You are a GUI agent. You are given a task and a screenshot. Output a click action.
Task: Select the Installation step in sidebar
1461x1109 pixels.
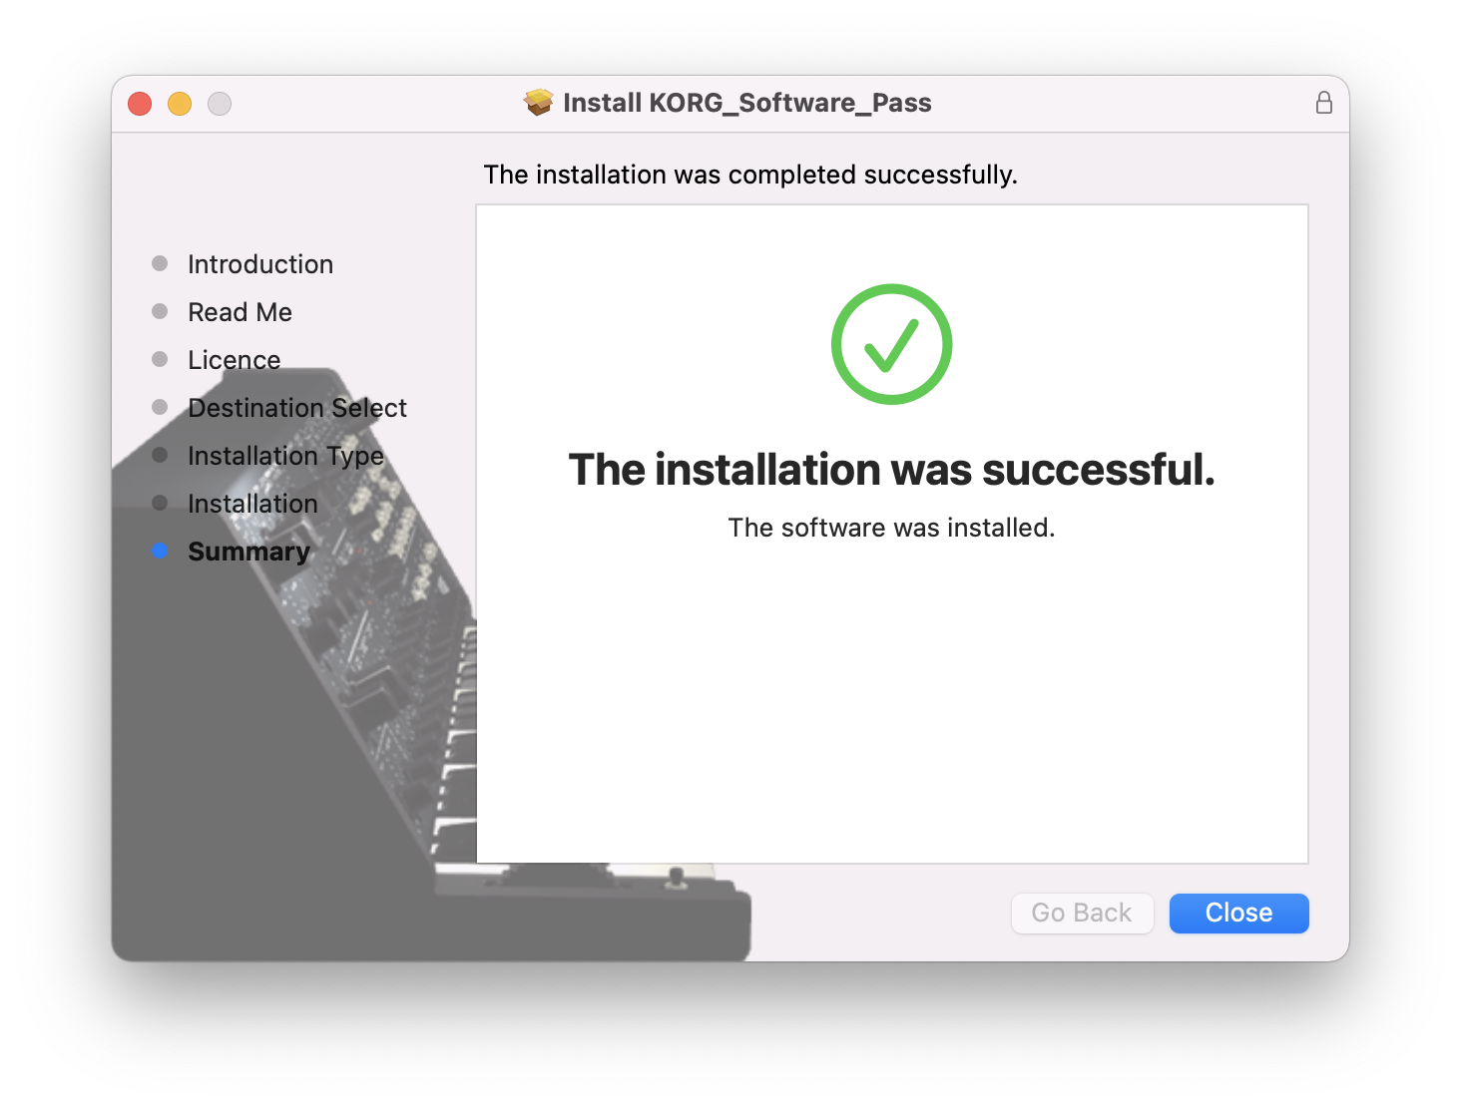[252, 504]
